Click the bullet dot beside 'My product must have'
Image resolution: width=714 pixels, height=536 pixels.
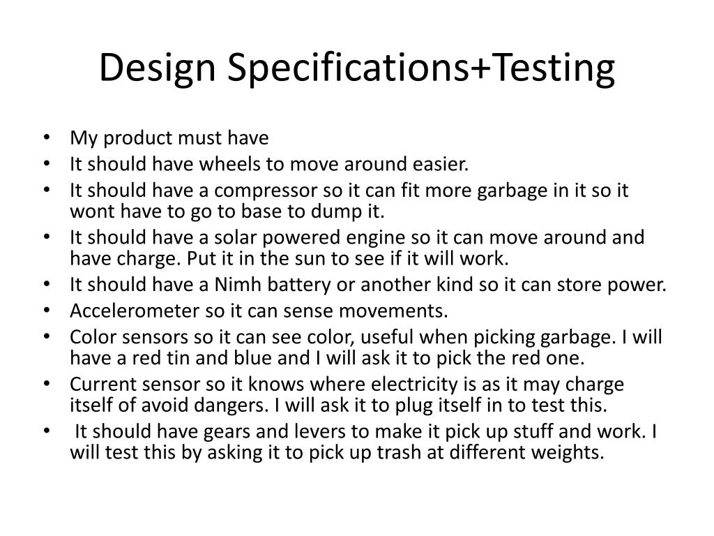pos(47,137)
